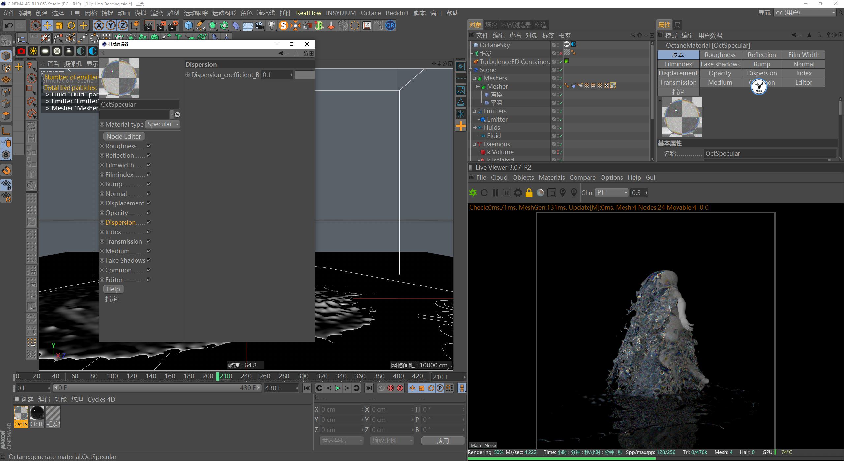Collapse the Meshers hierarchy in the Object Manager
The image size is (844, 461).
tap(474, 78)
